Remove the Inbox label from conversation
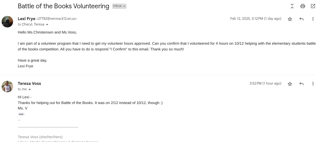 pos(124,6)
